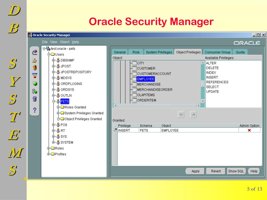The width and height of the screenshot is (267, 200).
Task: Click the Privilege column header
Action: (128, 126)
